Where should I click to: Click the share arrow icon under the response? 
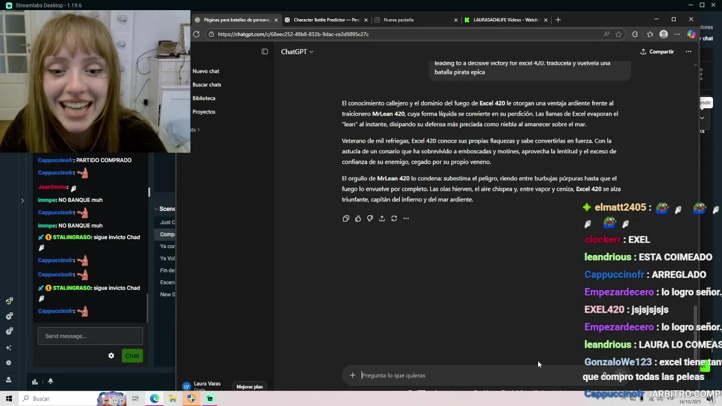pyautogui.click(x=382, y=218)
